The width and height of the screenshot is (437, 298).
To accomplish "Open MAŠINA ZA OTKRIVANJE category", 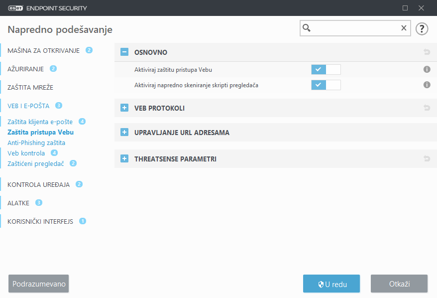I will coord(43,50).
